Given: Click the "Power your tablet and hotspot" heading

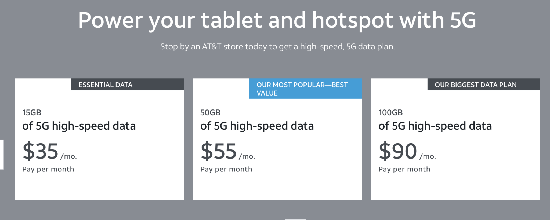Looking at the screenshot, I should (277, 20).
